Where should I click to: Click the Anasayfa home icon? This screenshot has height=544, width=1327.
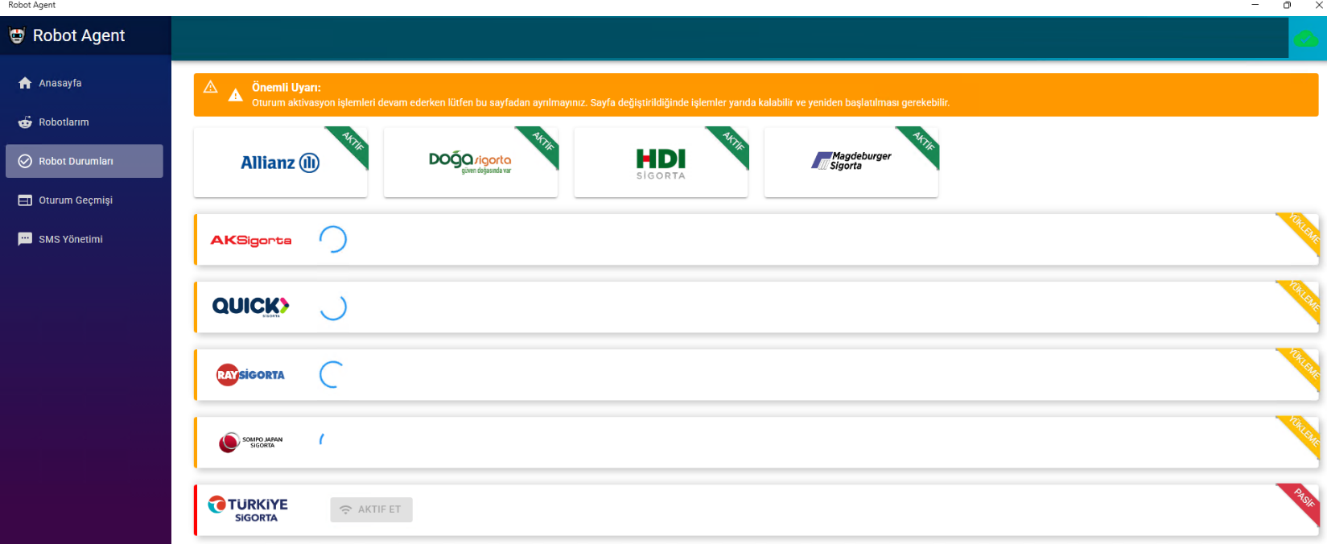[x=25, y=83]
